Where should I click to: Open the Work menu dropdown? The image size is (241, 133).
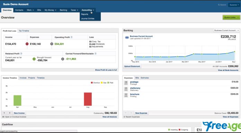pyautogui.click(x=30, y=10)
